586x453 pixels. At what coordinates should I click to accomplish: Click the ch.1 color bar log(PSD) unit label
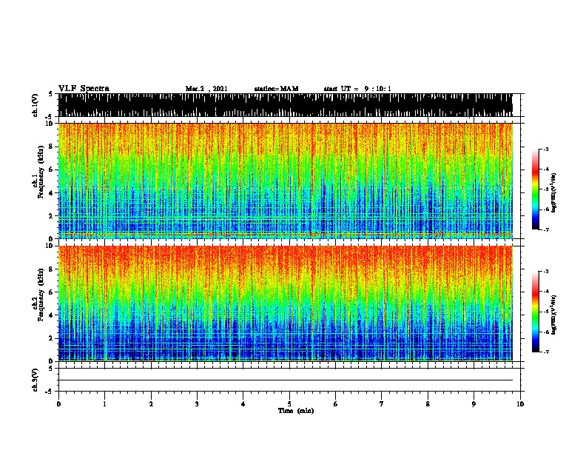click(554, 192)
